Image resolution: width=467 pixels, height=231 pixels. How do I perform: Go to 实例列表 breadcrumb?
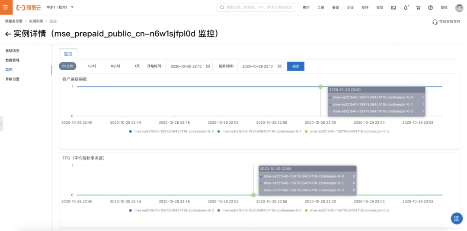[x=36, y=22]
